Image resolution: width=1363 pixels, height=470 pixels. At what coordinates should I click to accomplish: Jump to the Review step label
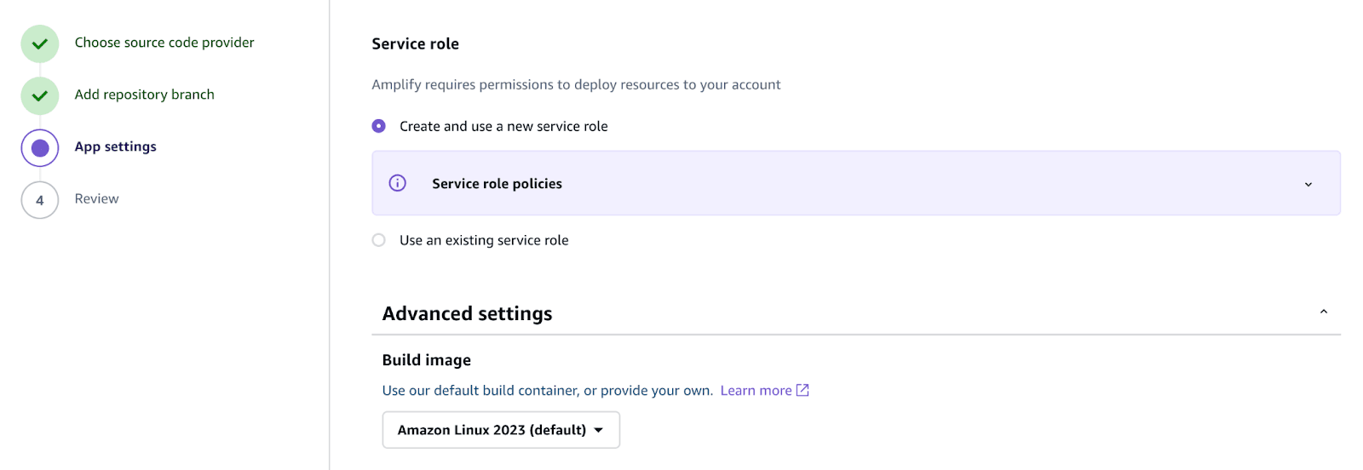(96, 198)
